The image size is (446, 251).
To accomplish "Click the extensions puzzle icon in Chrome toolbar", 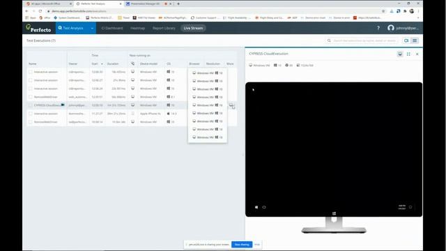I will click(x=405, y=11).
